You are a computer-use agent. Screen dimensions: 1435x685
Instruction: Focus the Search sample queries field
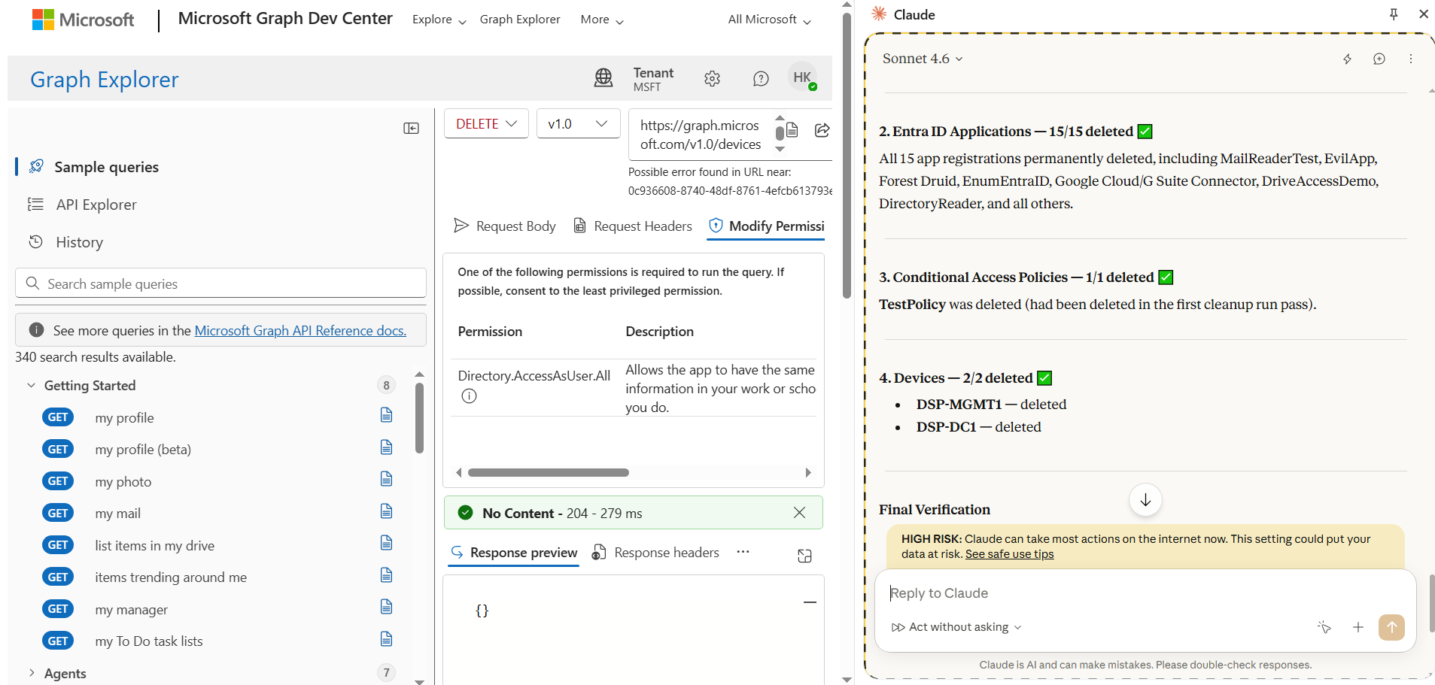220,283
